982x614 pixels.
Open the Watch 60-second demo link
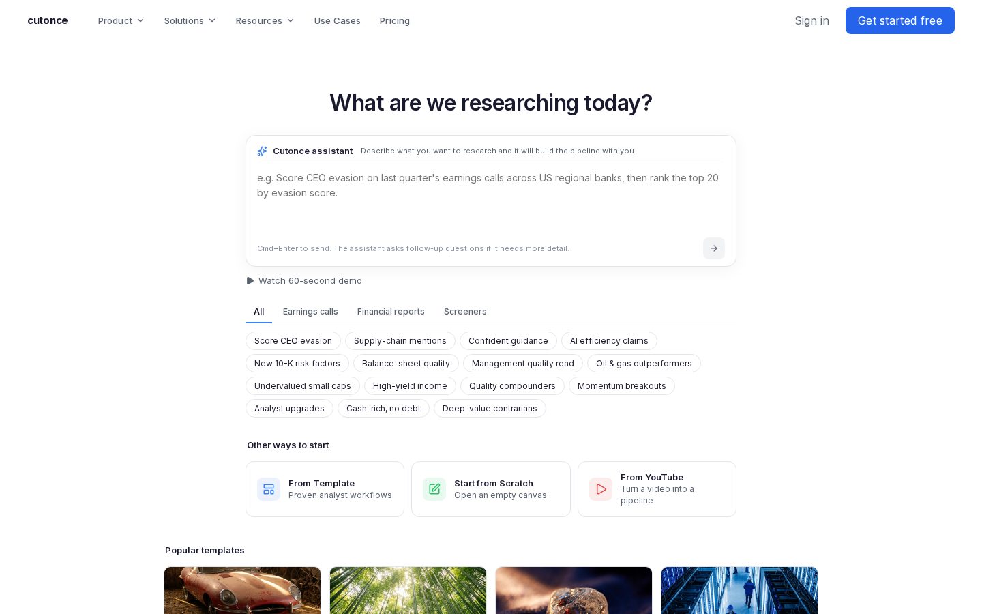coord(304,280)
